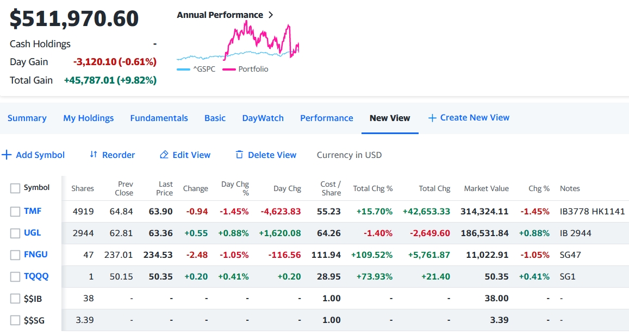629x336 pixels.
Task: Go to the Performance tab
Action: tap(326, 118)
